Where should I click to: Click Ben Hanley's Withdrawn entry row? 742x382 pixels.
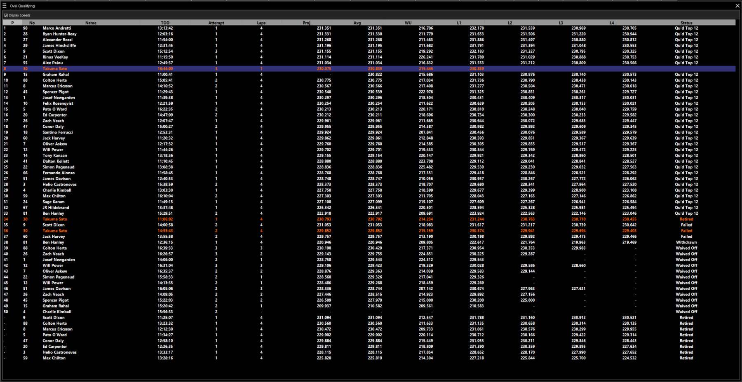(x=53, y=242)
